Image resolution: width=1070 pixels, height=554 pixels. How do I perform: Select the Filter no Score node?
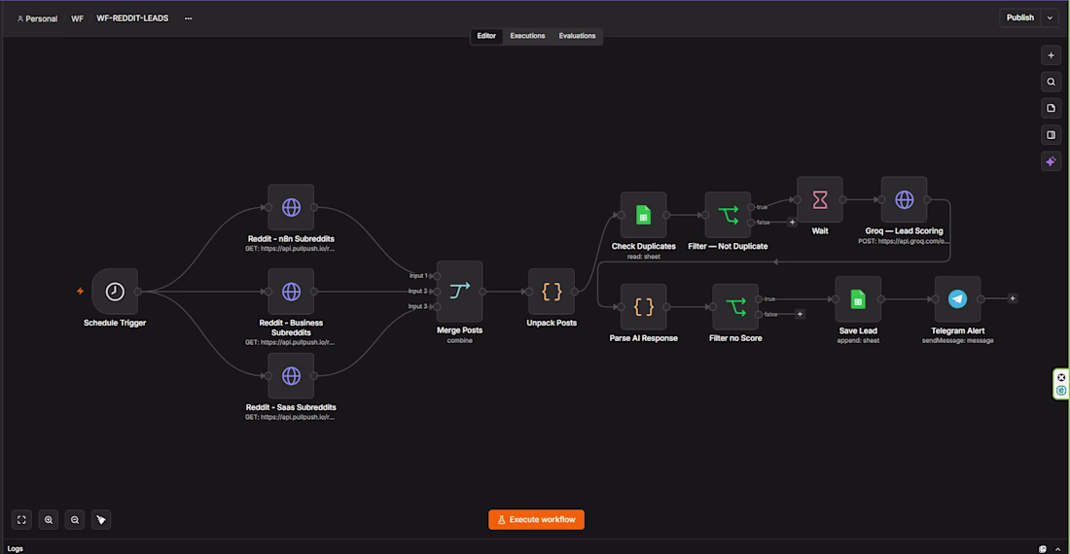(x=735, y=306)
